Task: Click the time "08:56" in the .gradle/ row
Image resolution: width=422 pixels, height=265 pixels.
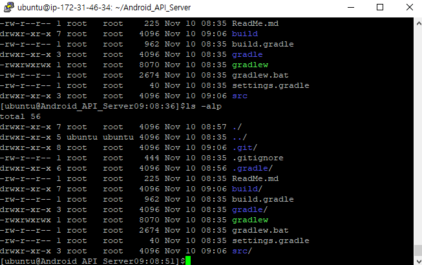Action: [x=214, y=168]
